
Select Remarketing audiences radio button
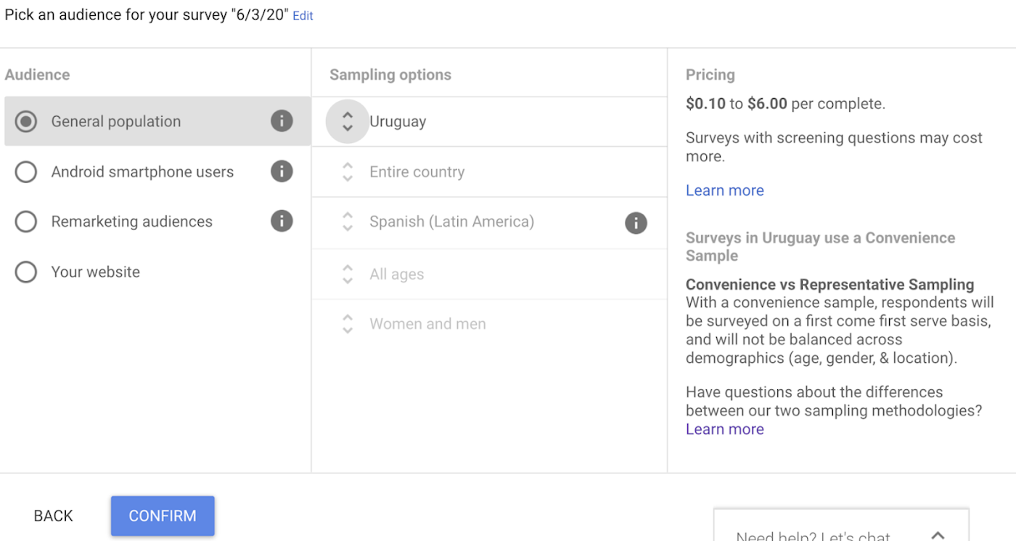tap(26, 221)
